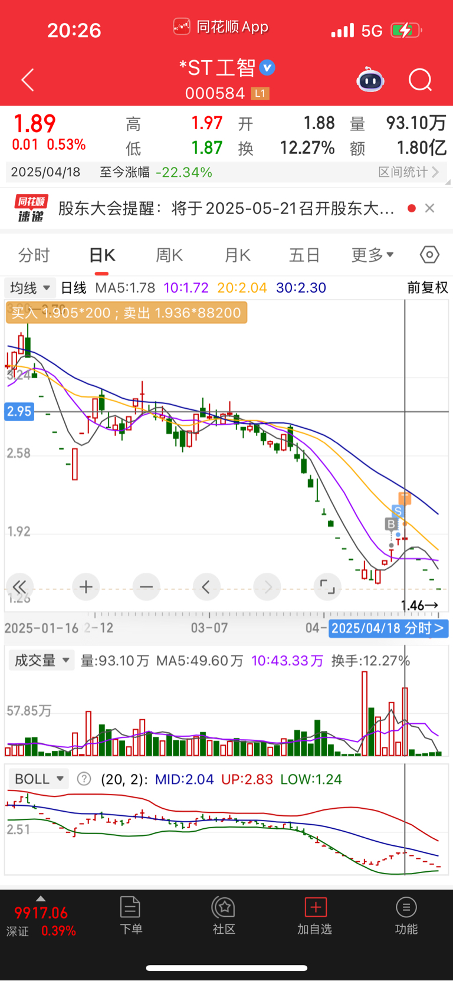This screenshot has height=981, width=453.
Task: Tap the 同花顺 App return pill
Action: [221, 27]
